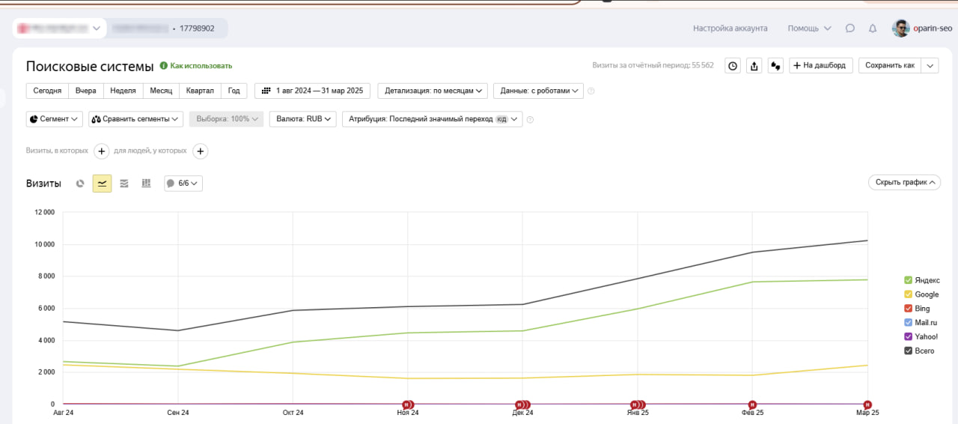The width and height of the screenshot is (958, 424).
Task: Open the chat messages icon
Action: (x=850, y=28)
